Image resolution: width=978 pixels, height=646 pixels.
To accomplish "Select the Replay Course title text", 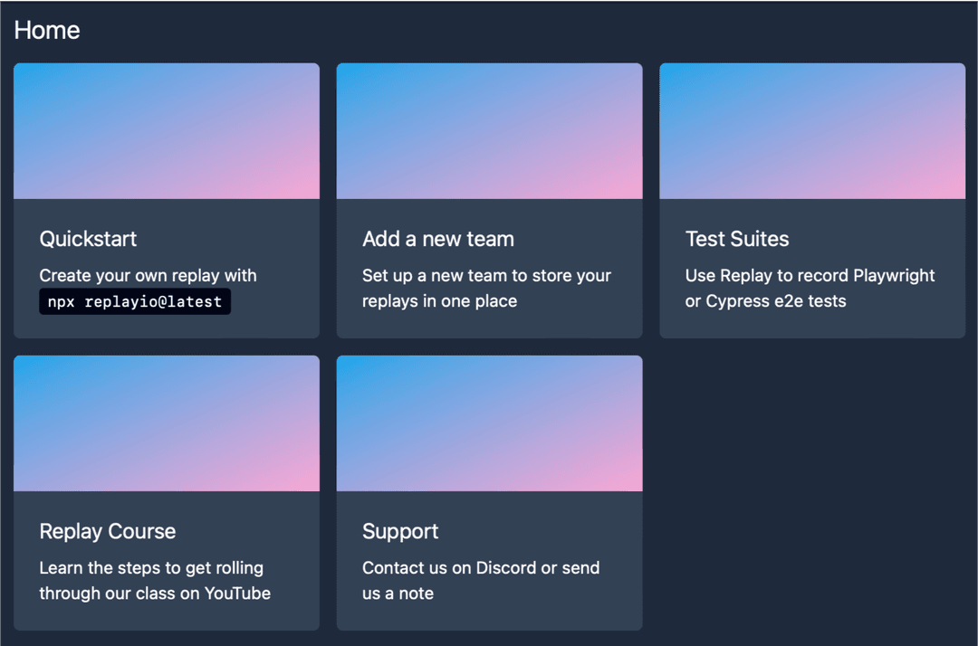I will click(108, 531).
